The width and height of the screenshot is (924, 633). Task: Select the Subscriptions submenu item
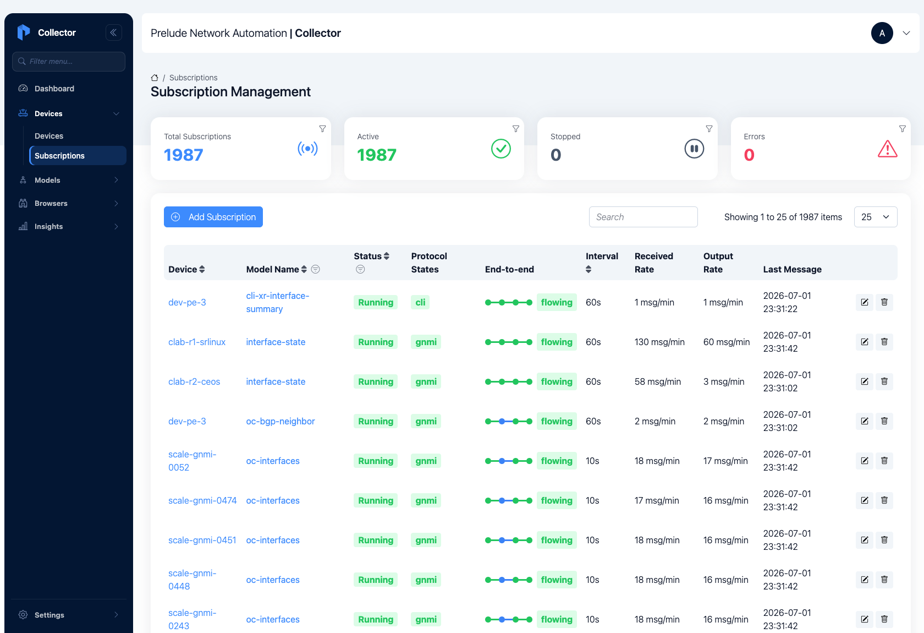(78, 156)
